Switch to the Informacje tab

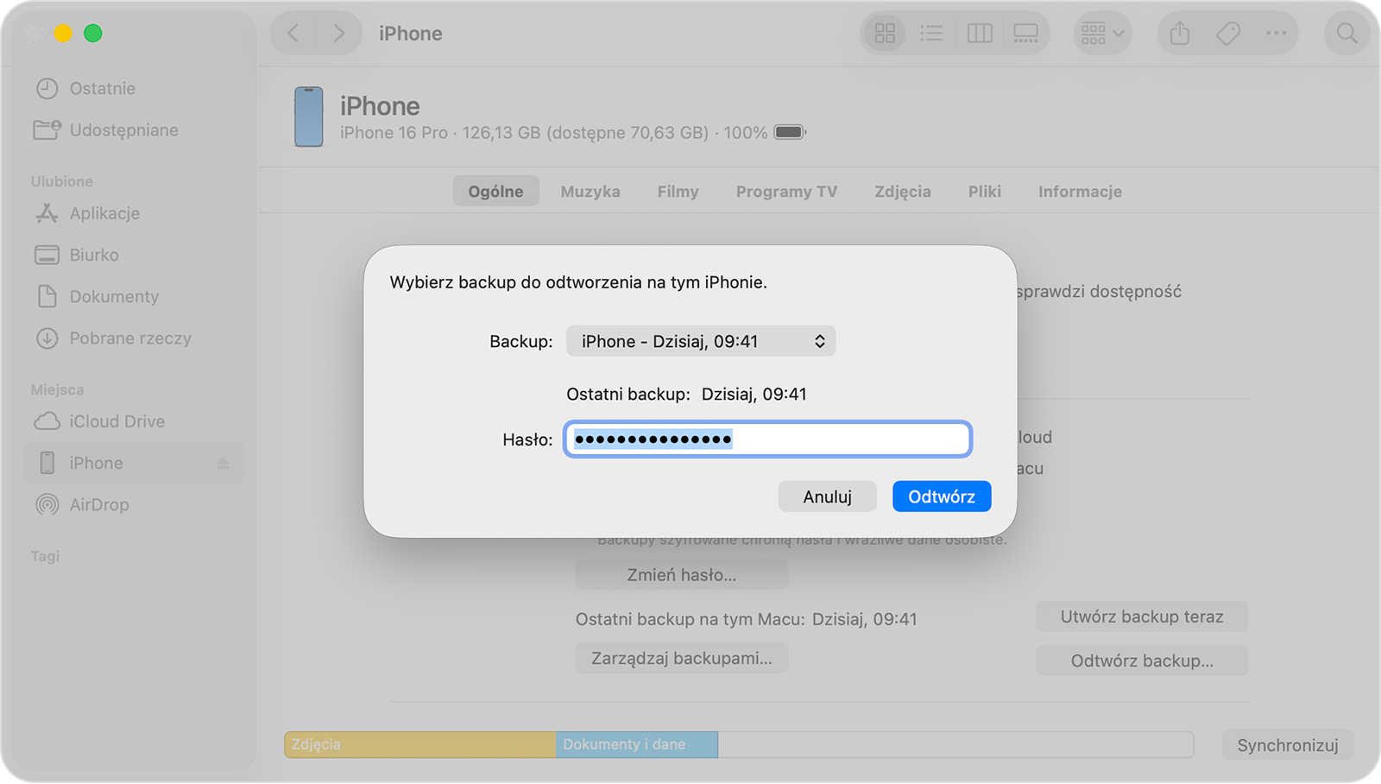click(x=1080, y=192)
